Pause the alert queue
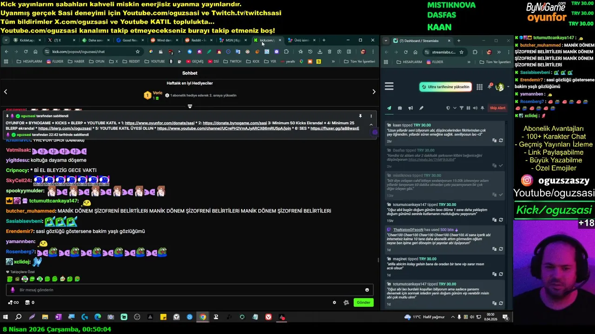Screen dimensions: 595x334 (x=468, y=108)
